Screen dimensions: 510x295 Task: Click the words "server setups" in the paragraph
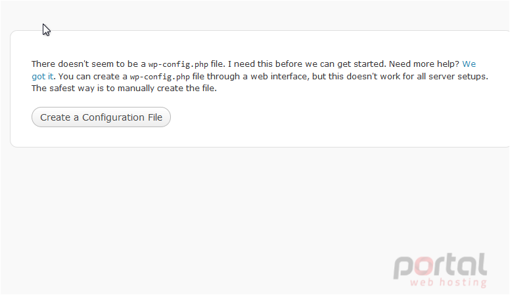458,77
